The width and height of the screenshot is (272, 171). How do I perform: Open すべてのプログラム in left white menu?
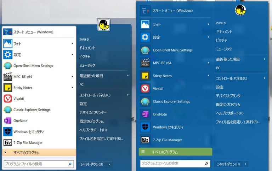coord(39,153)
